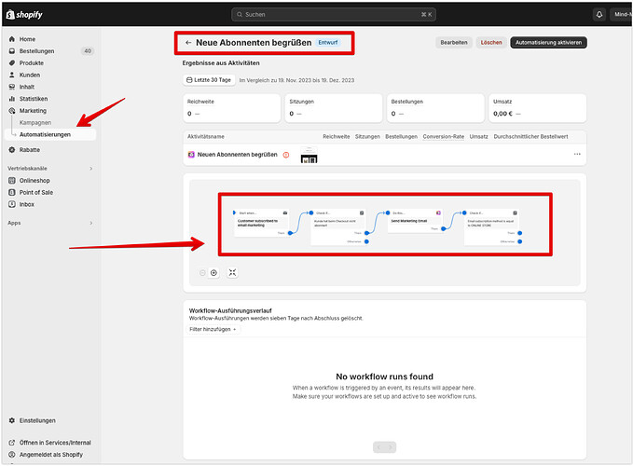Click the No workflow runs found heading

coord(384,377)
